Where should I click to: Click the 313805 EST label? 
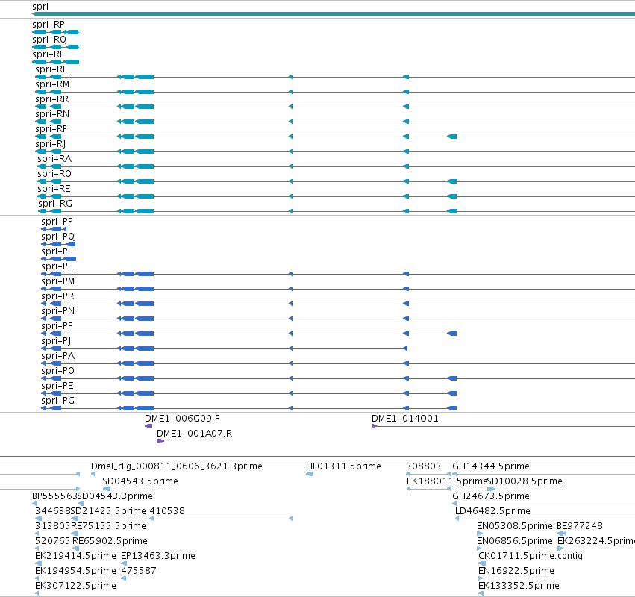coord(53,527)
